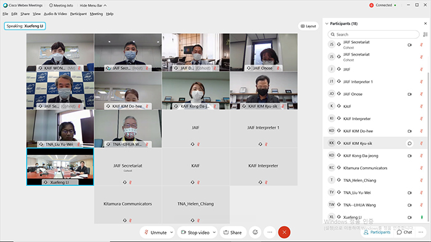Click chat bubble icon beside KAIF KIM Kyu-sik
The image size is (431, 242).
(x=409, y=143)
